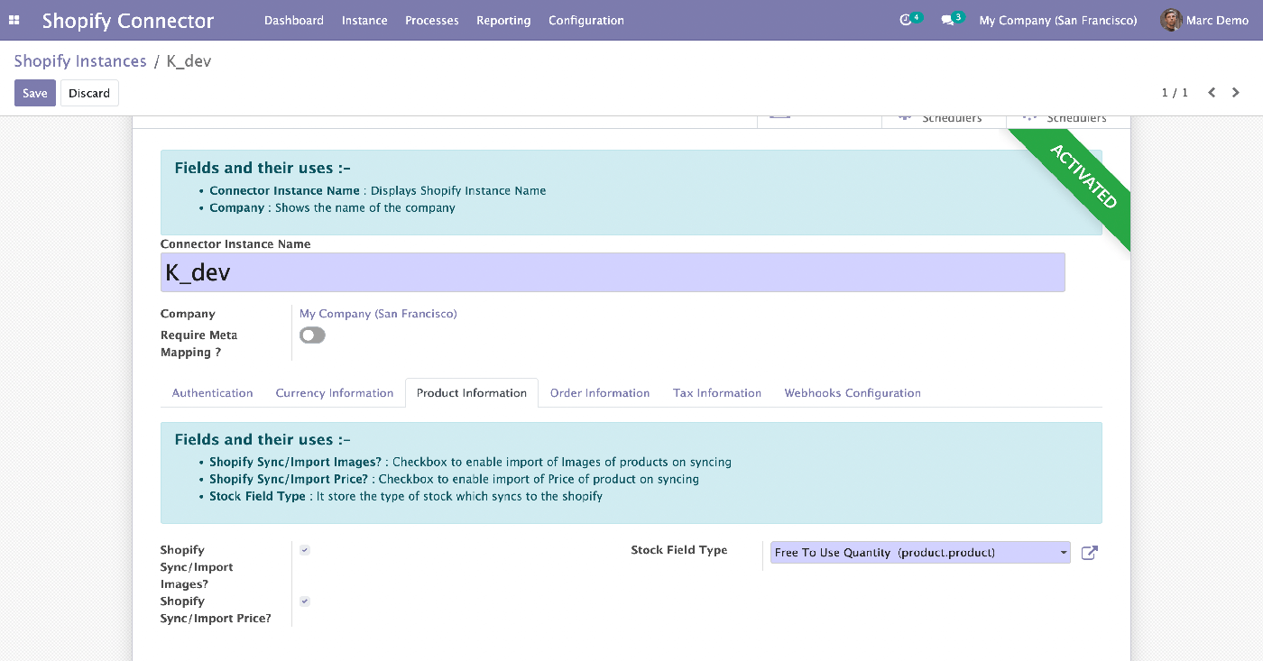The height and width of the screenshot is (661, 1263).
Task: Switch to the Tax Information tab
Action: click(x=717, y=393)
